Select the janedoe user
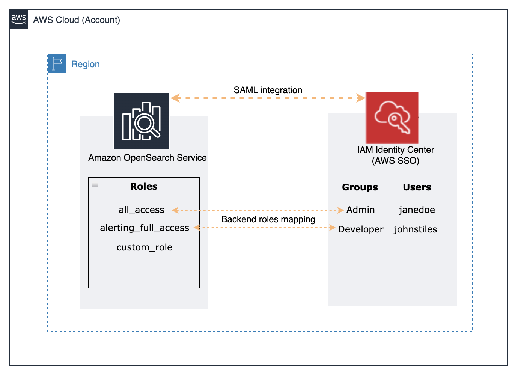 pyautogui.click(x=417, y=210)
